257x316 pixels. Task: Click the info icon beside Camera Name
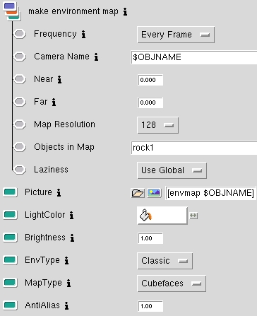[96, 57]
